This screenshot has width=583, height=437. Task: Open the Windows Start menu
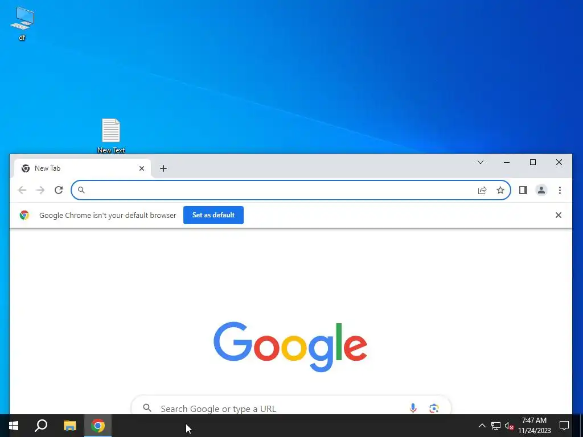click(x=14, y=426)
